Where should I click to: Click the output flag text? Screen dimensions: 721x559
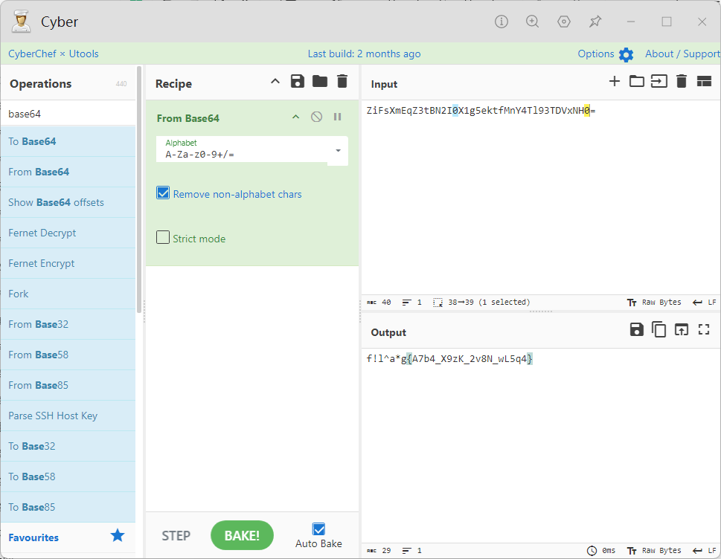point(449,359)
